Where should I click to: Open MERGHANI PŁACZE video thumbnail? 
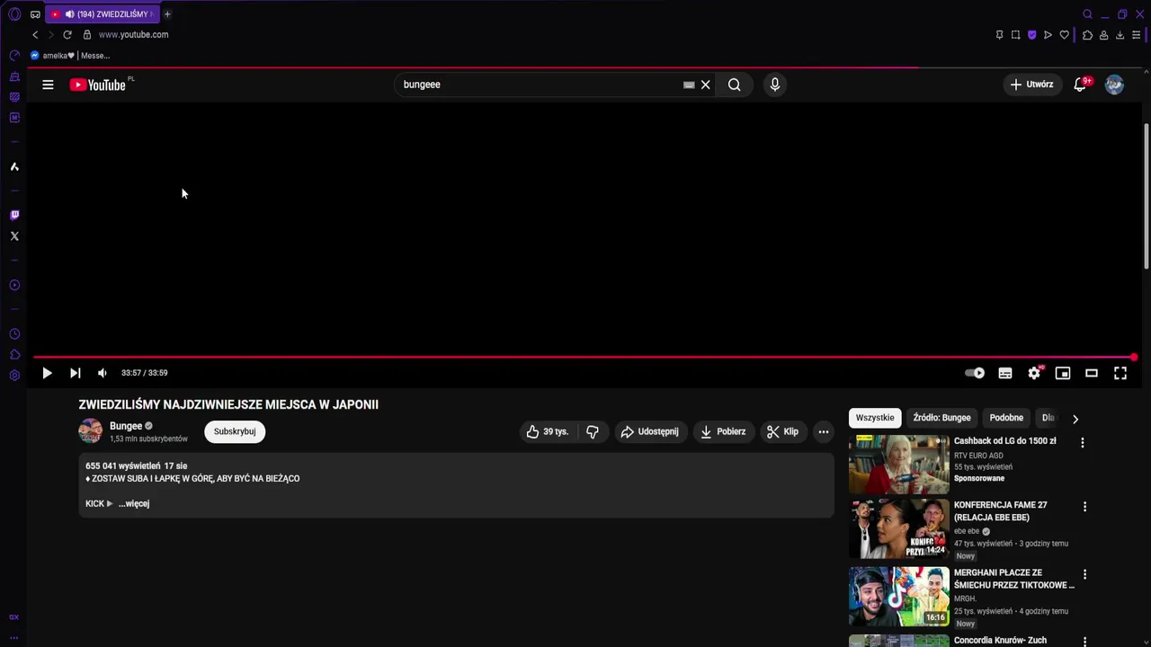click(x=898, y=596)
